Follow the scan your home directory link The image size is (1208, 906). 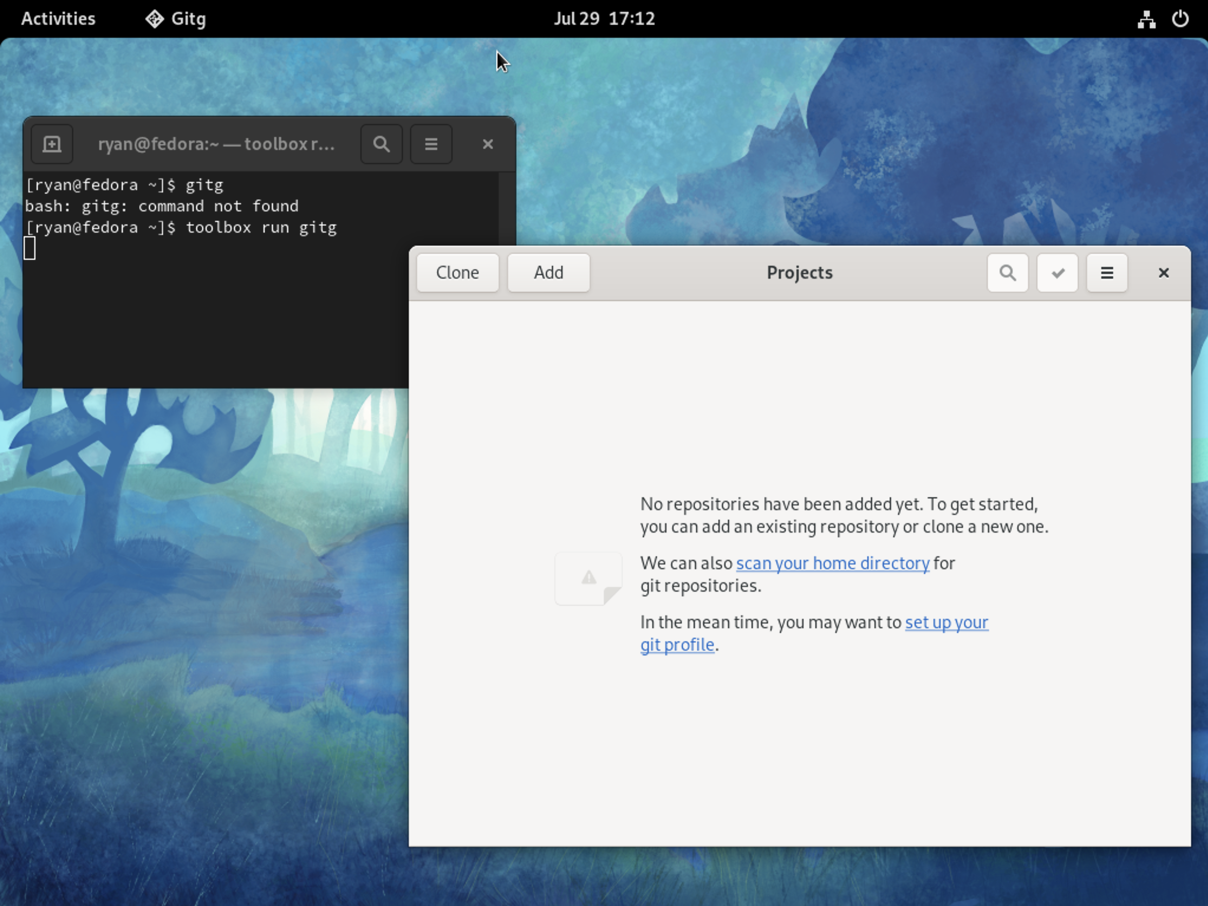click(832, 563)
